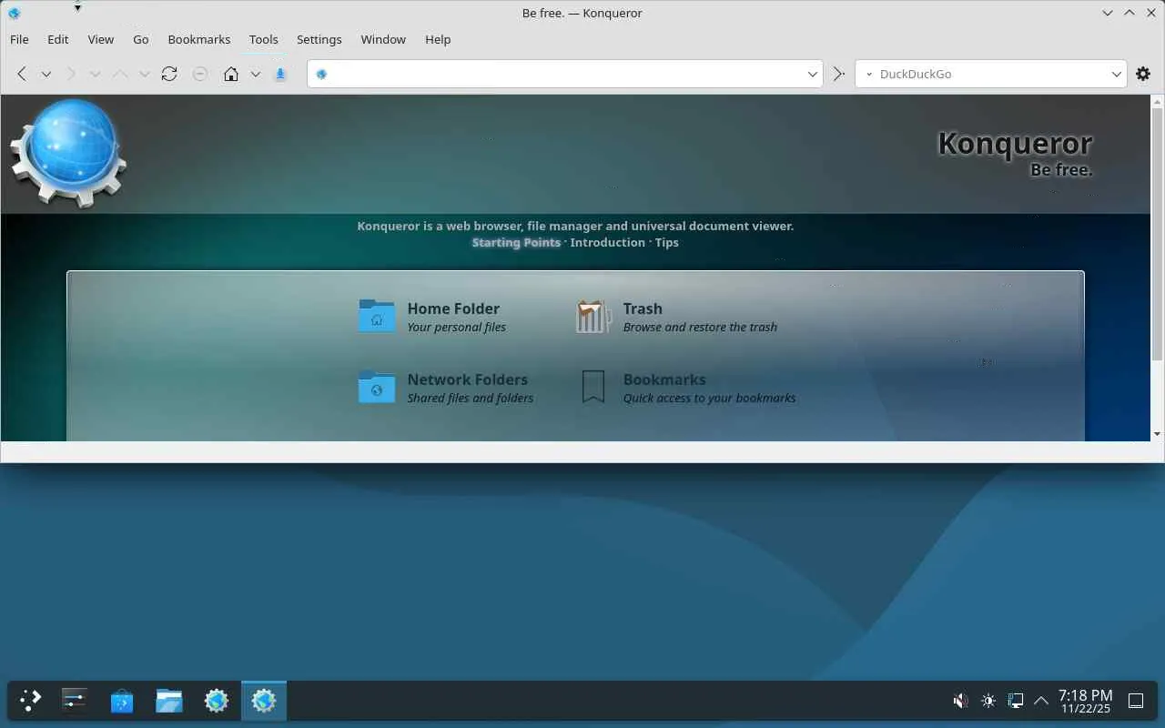This screenshot has height=728, width=1165.
Task: Maximize the Konqueror window
Action: [x=1130, y=13]
